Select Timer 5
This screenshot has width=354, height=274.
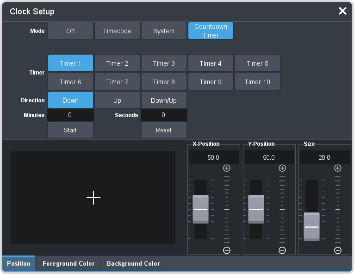tap(257, 63)
